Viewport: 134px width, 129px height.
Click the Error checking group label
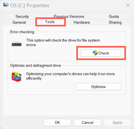tap(22, 32)
